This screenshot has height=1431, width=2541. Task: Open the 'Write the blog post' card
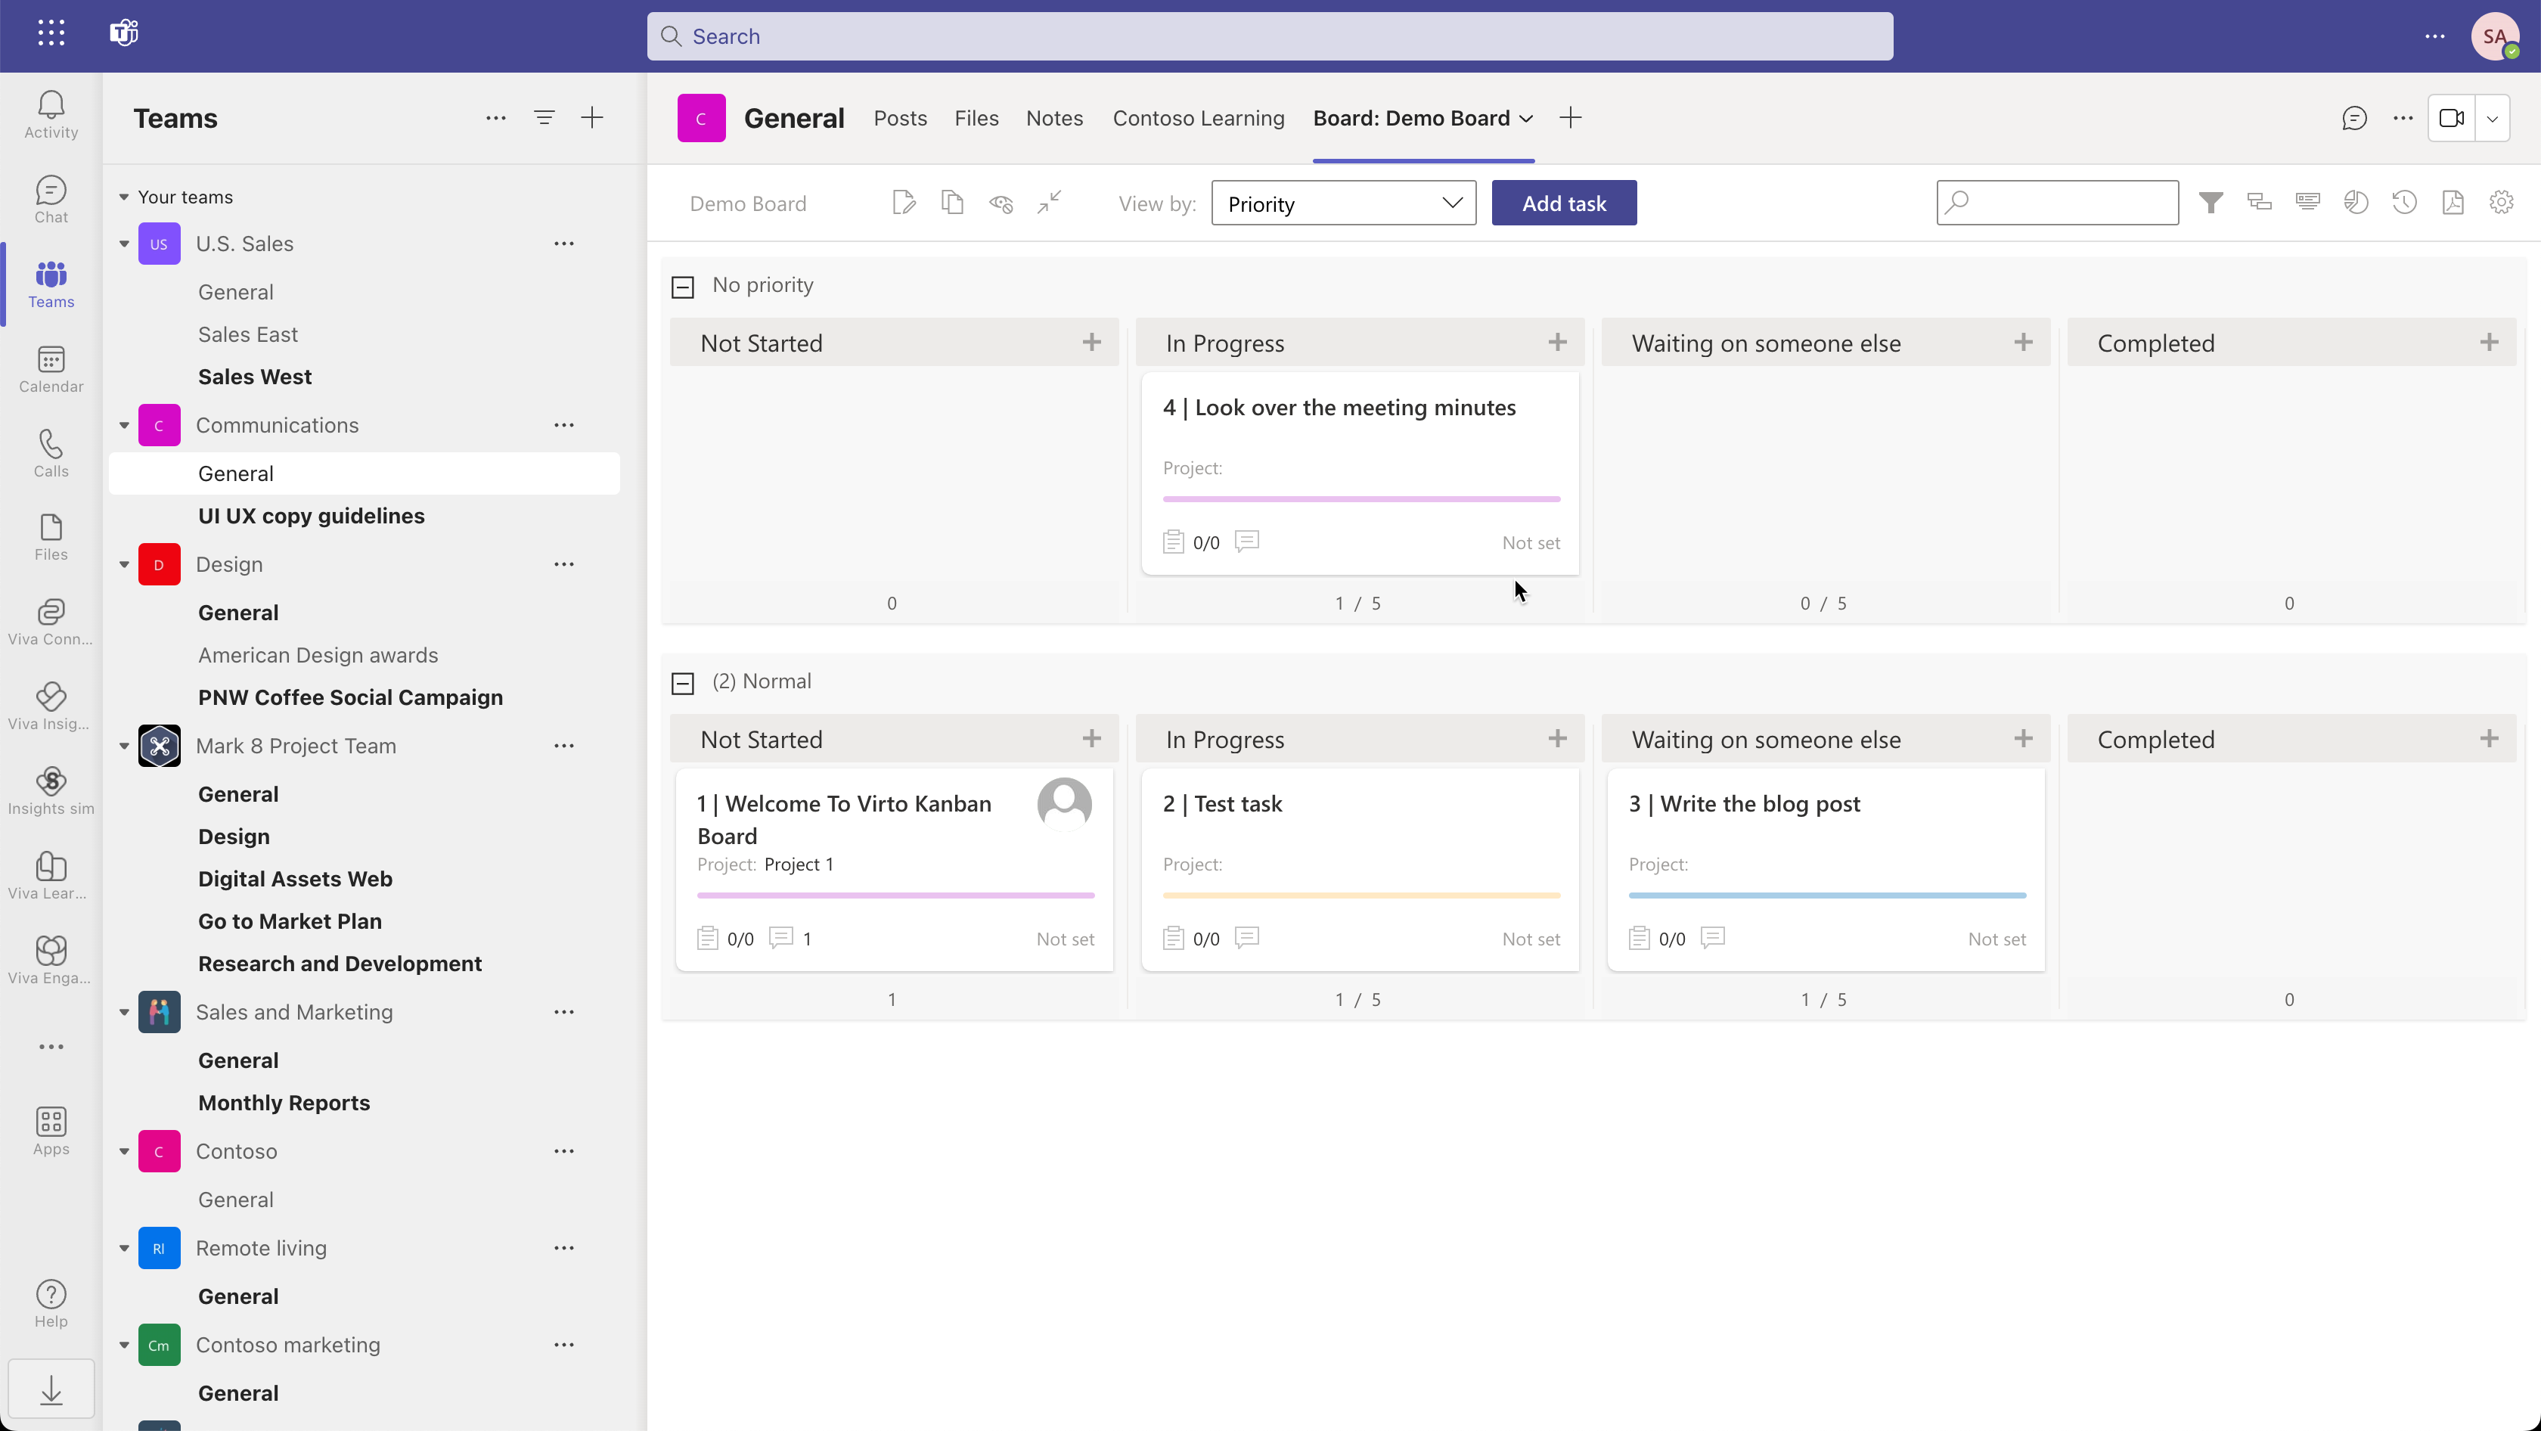(x=1826, y=870)
